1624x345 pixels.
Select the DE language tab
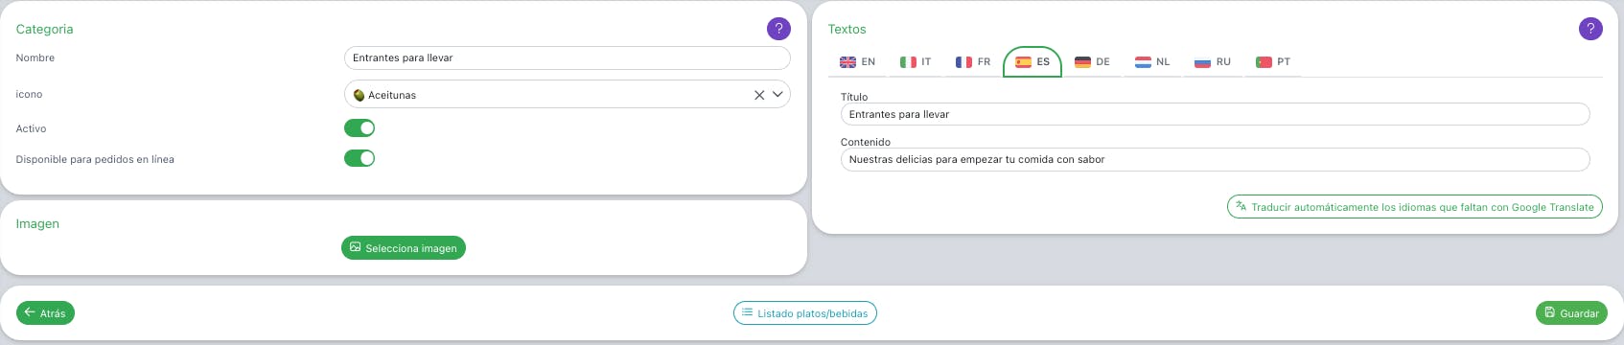[x=1092, y=61]
